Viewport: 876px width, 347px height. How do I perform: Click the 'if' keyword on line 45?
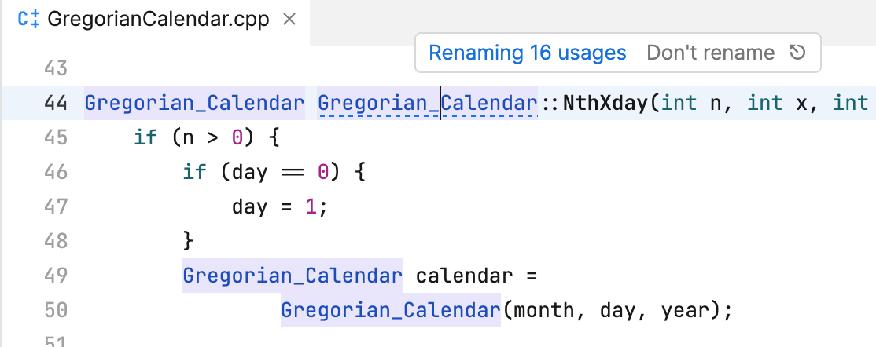coord(145,137)
